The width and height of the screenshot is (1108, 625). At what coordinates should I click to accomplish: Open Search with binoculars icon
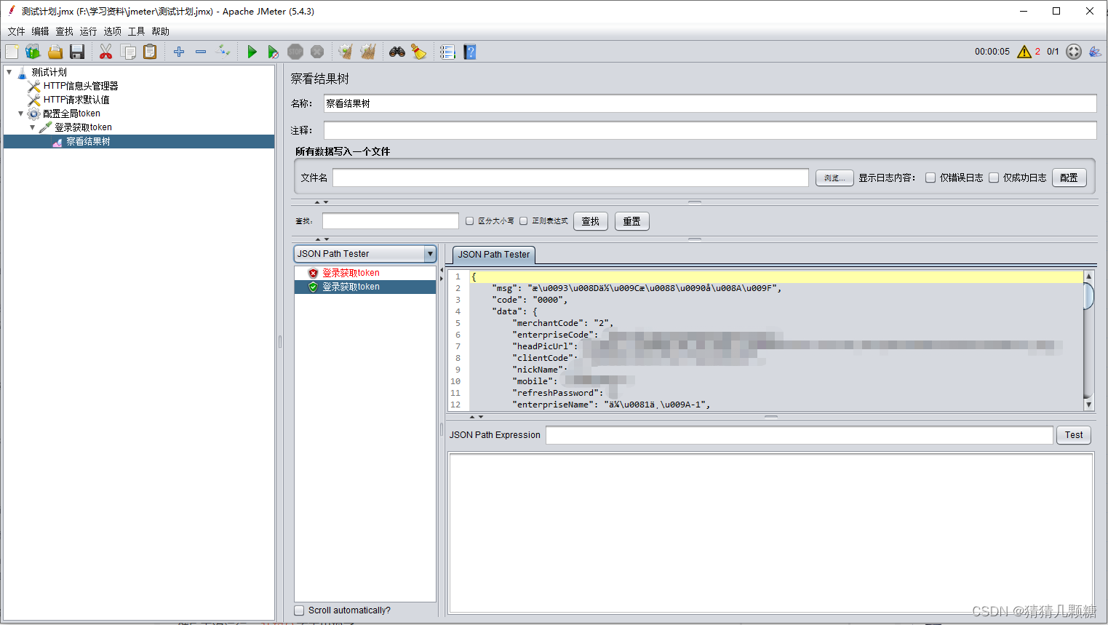coord(397,52)
